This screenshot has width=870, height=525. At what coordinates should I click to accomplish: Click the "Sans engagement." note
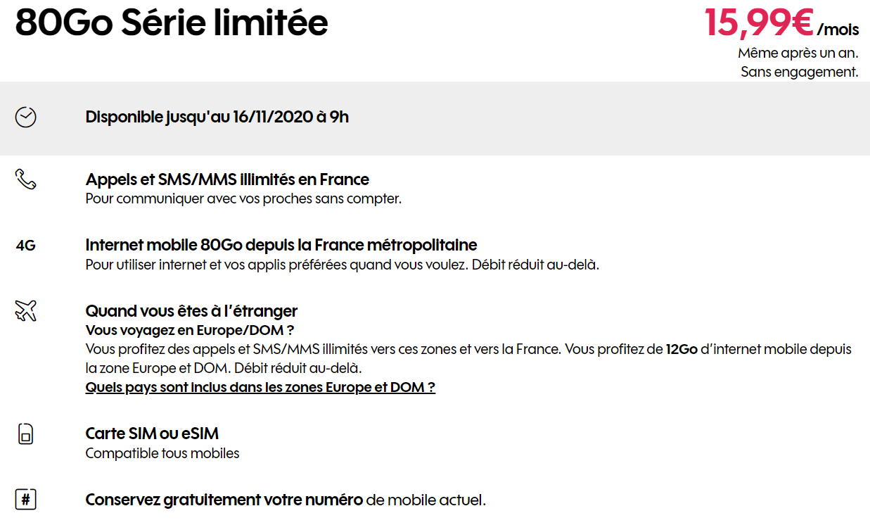pyautogui.click(x=800, y=72)
